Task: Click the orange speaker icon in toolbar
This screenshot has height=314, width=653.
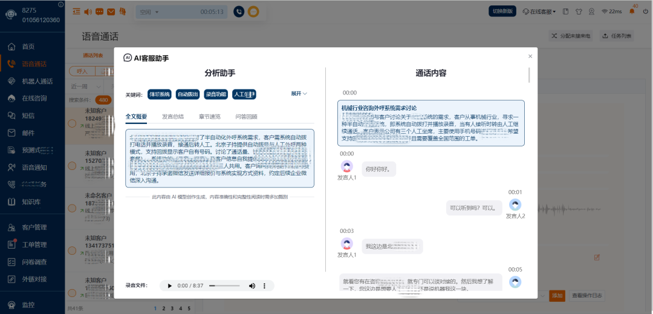Action: click(88, 11)
